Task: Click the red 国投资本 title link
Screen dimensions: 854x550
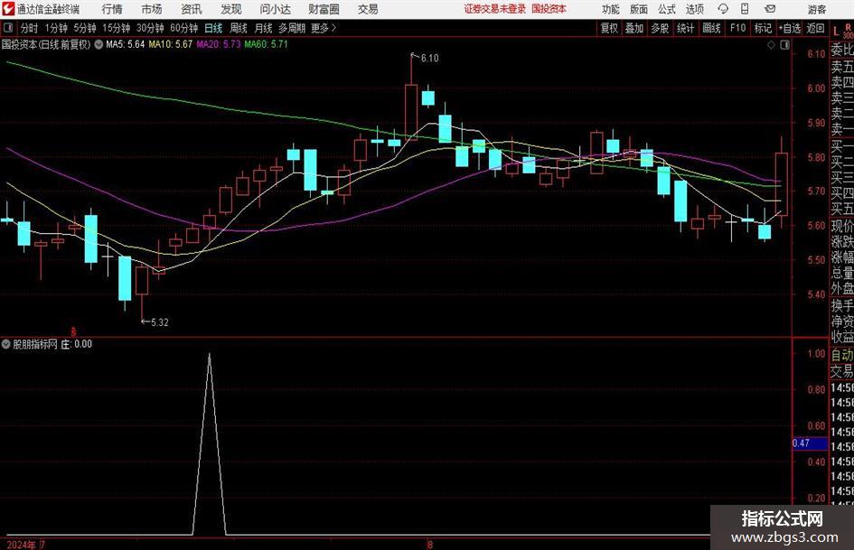Action: [x=549, y=9]
